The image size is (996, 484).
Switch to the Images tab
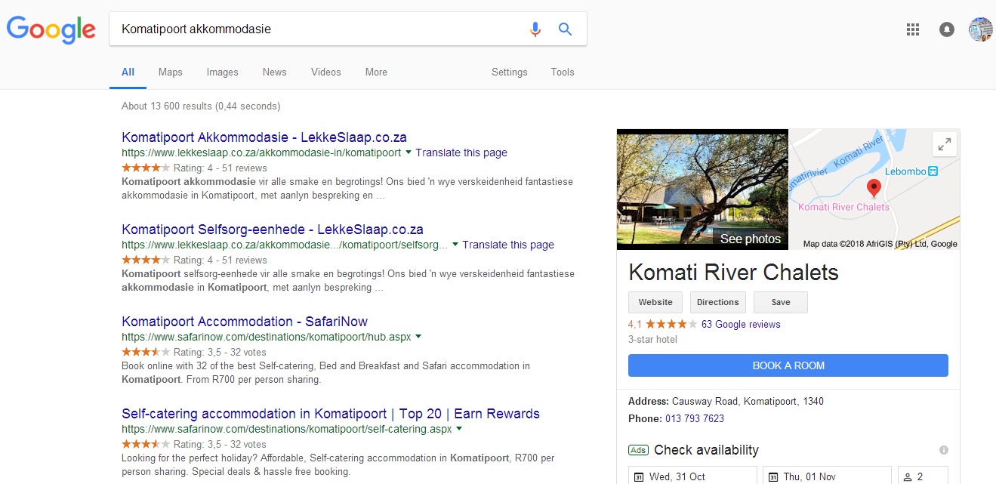coord(223,72)
